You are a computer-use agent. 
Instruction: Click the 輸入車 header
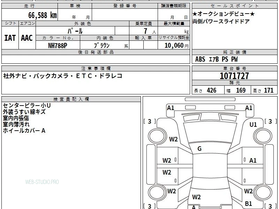coord(143,38)
